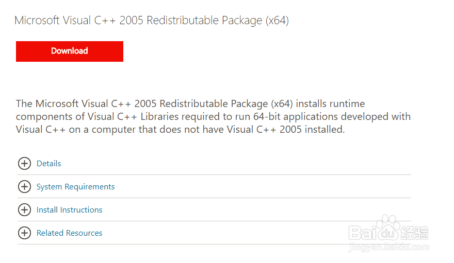Open the Details section link
Image resolution: width=454 pixels, height=263 pixels.
[48, 163]
